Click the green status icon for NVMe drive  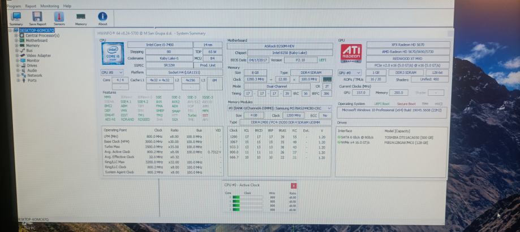[338, 142]
